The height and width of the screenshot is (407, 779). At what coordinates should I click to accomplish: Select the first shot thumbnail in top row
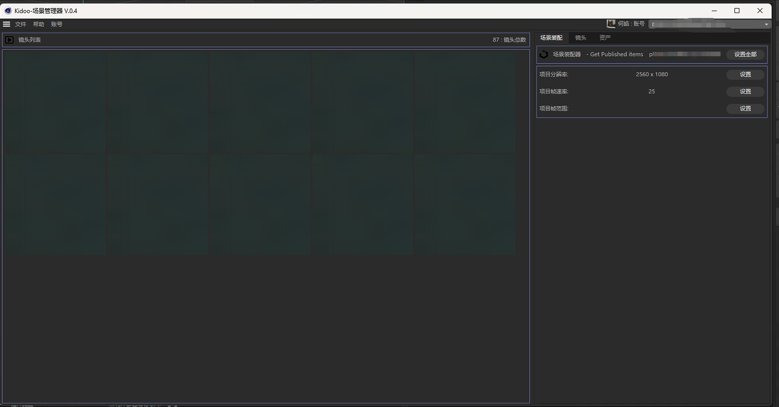coord(55,103)
